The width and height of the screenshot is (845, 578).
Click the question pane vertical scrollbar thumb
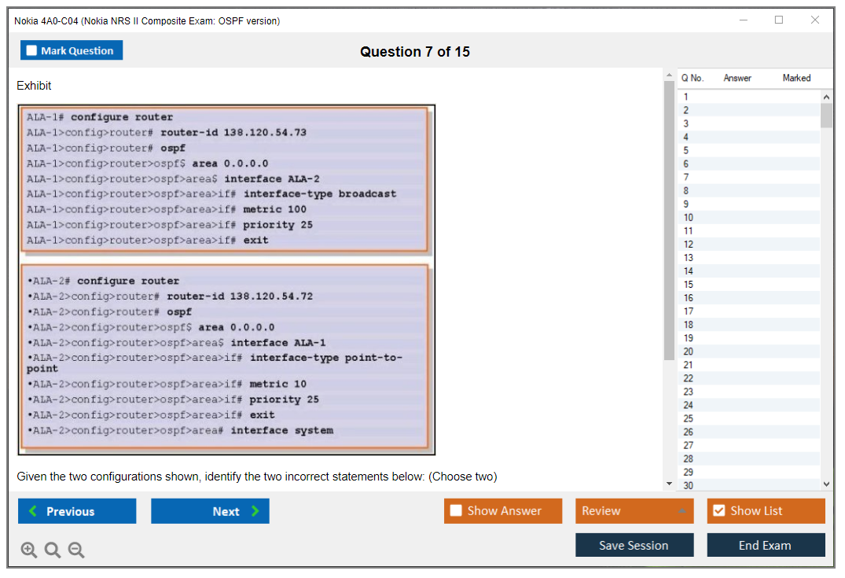tap(669, 220)
